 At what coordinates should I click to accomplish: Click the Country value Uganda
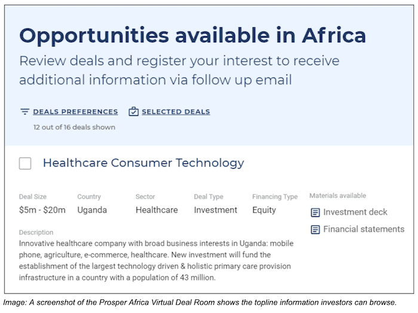click(92, 210)
